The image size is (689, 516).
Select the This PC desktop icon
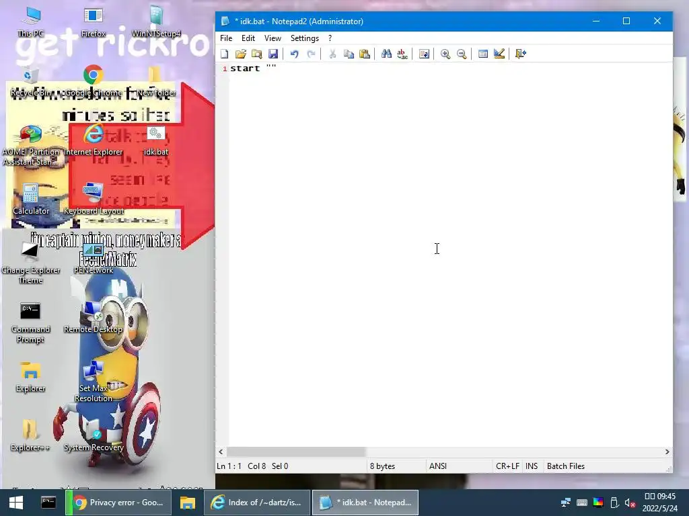(x=31, y=22)
